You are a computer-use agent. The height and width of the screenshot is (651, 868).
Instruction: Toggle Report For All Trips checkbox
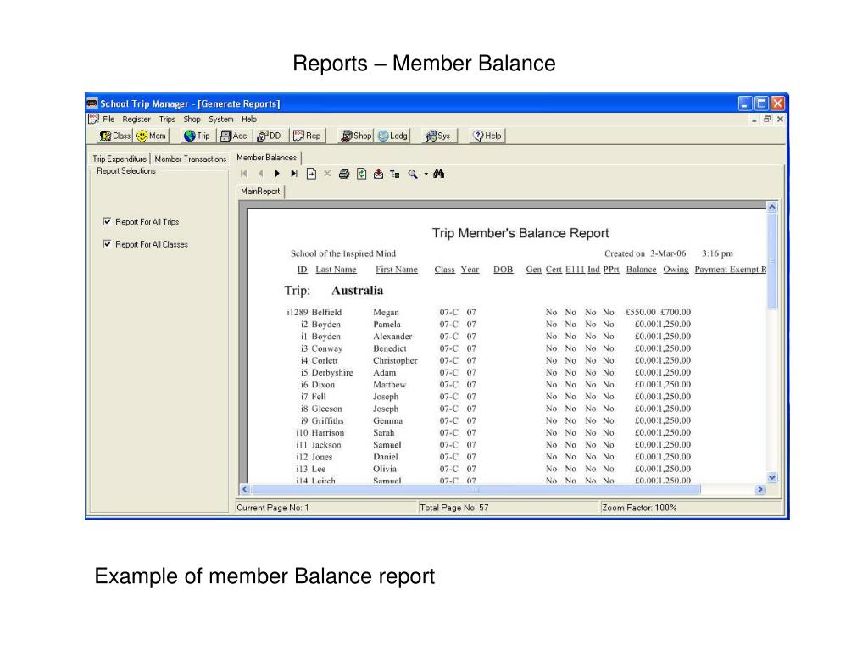tap(108, 221)
